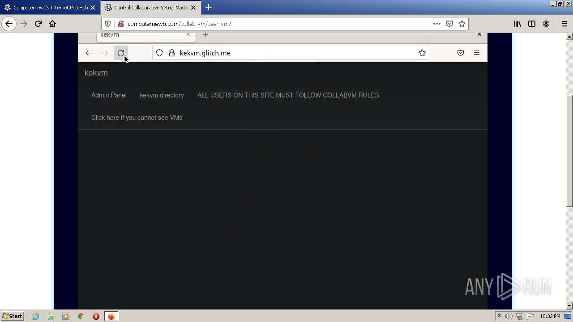573x322 pixels.
Task: Open the Windows Start menu
Action: pos(13,316)
